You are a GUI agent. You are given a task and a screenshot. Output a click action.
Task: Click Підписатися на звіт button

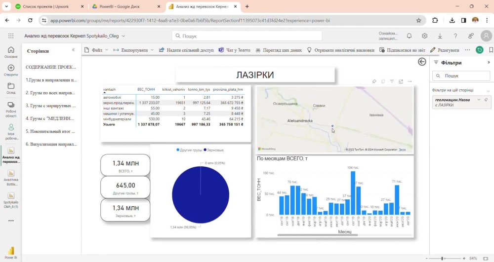click(402, 50)
